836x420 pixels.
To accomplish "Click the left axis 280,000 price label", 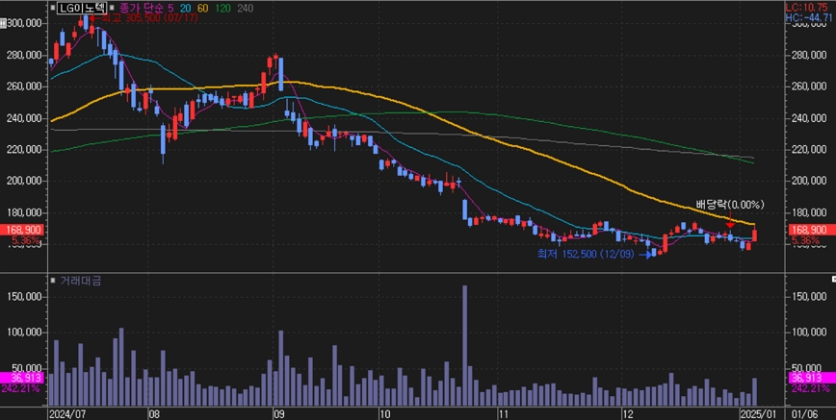I will tap(26, 55).
